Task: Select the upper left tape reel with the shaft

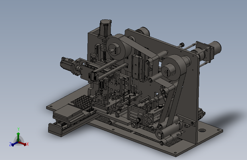Action: [119, 47]
